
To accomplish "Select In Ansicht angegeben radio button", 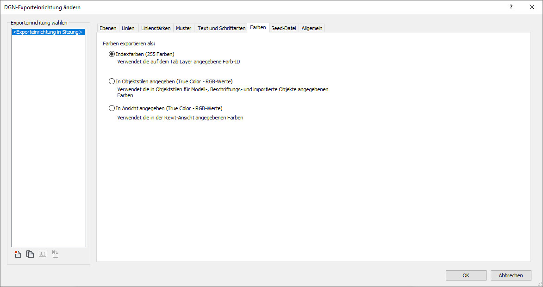I will 112,108.
